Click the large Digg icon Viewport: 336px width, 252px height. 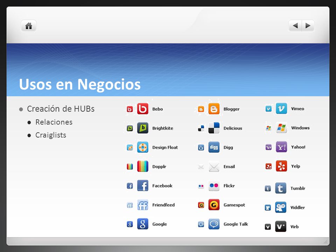pos(214,147)
